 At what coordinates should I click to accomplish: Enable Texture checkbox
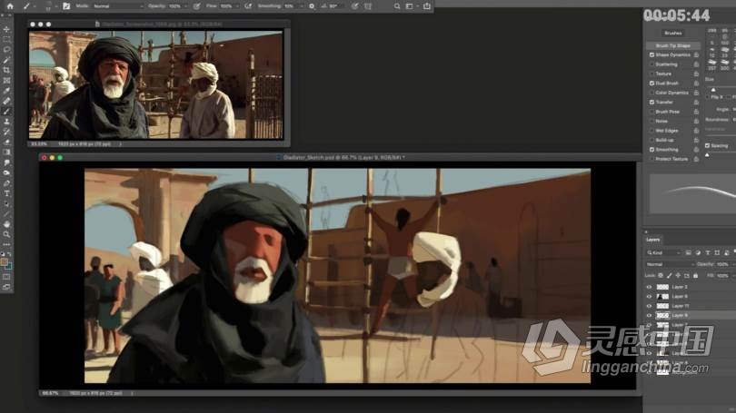pos(652,74)
